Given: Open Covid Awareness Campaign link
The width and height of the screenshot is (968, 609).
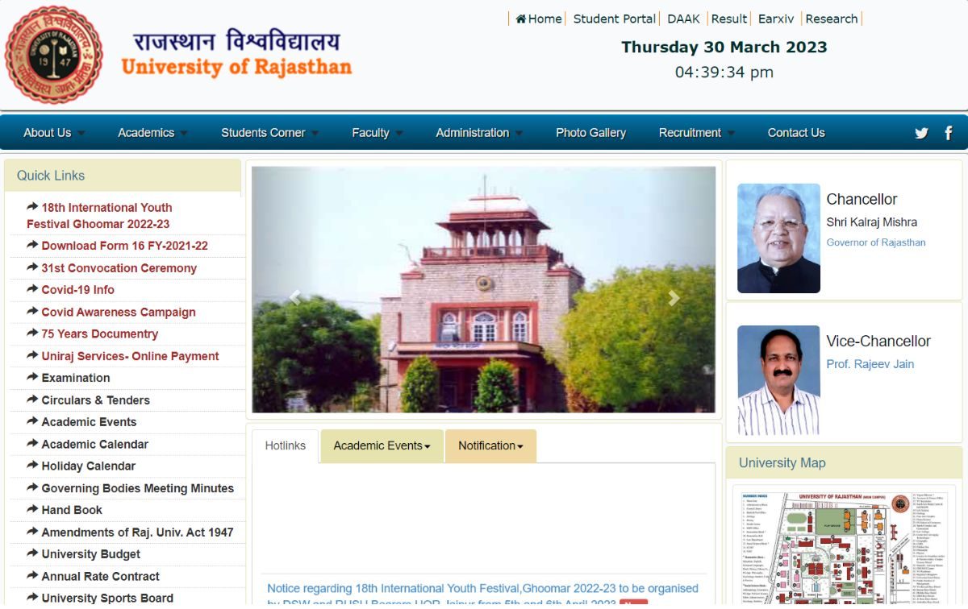Looking at the screenshot, I should pos(119,312).
